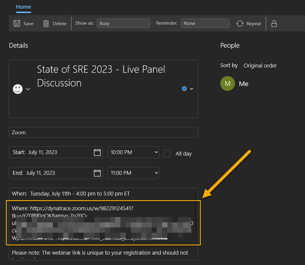Click the People heading

click(x=230, y=45)
